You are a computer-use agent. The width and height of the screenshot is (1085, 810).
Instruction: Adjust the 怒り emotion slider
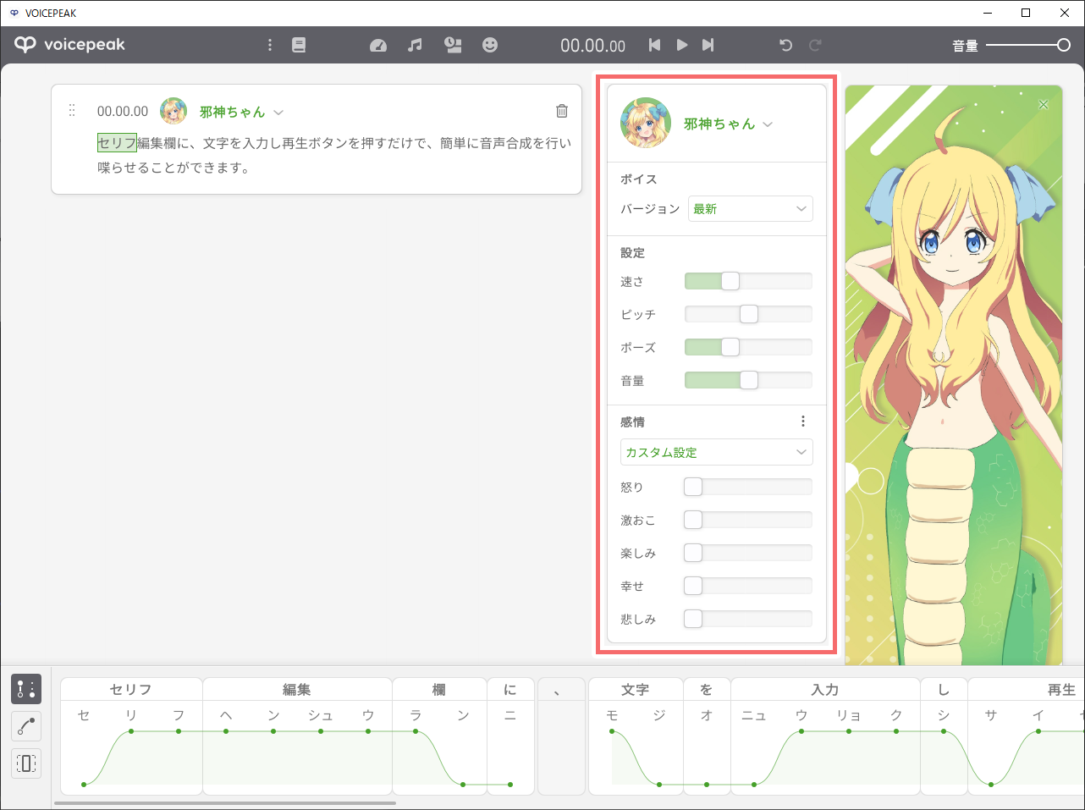tap(748, 487)
